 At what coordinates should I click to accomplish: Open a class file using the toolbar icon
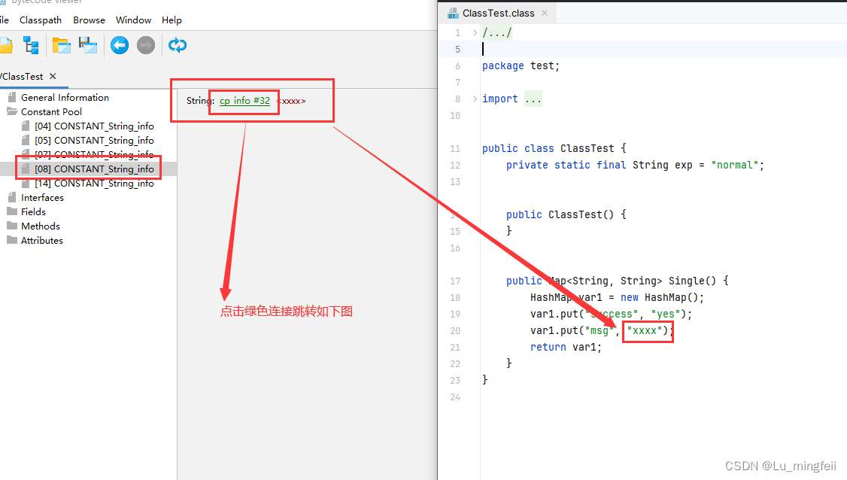[x=8, y=45]
